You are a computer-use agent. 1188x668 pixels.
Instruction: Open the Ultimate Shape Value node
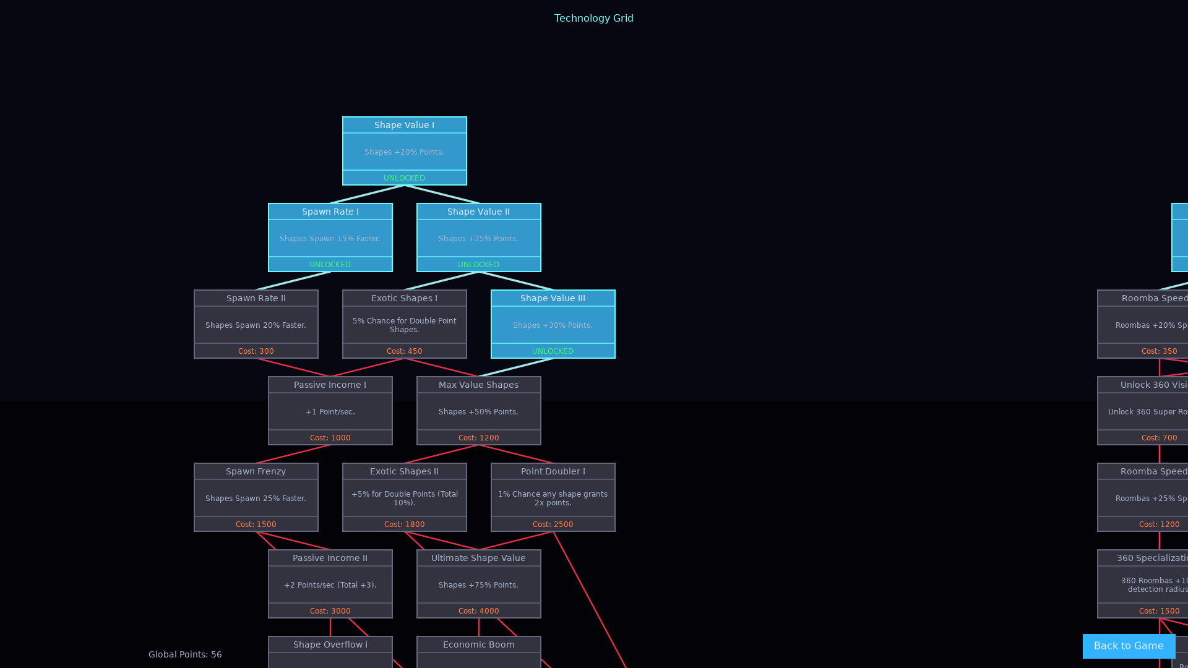(479, 584)
